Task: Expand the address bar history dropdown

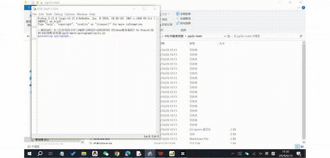Action: click(x=225, y=36)
